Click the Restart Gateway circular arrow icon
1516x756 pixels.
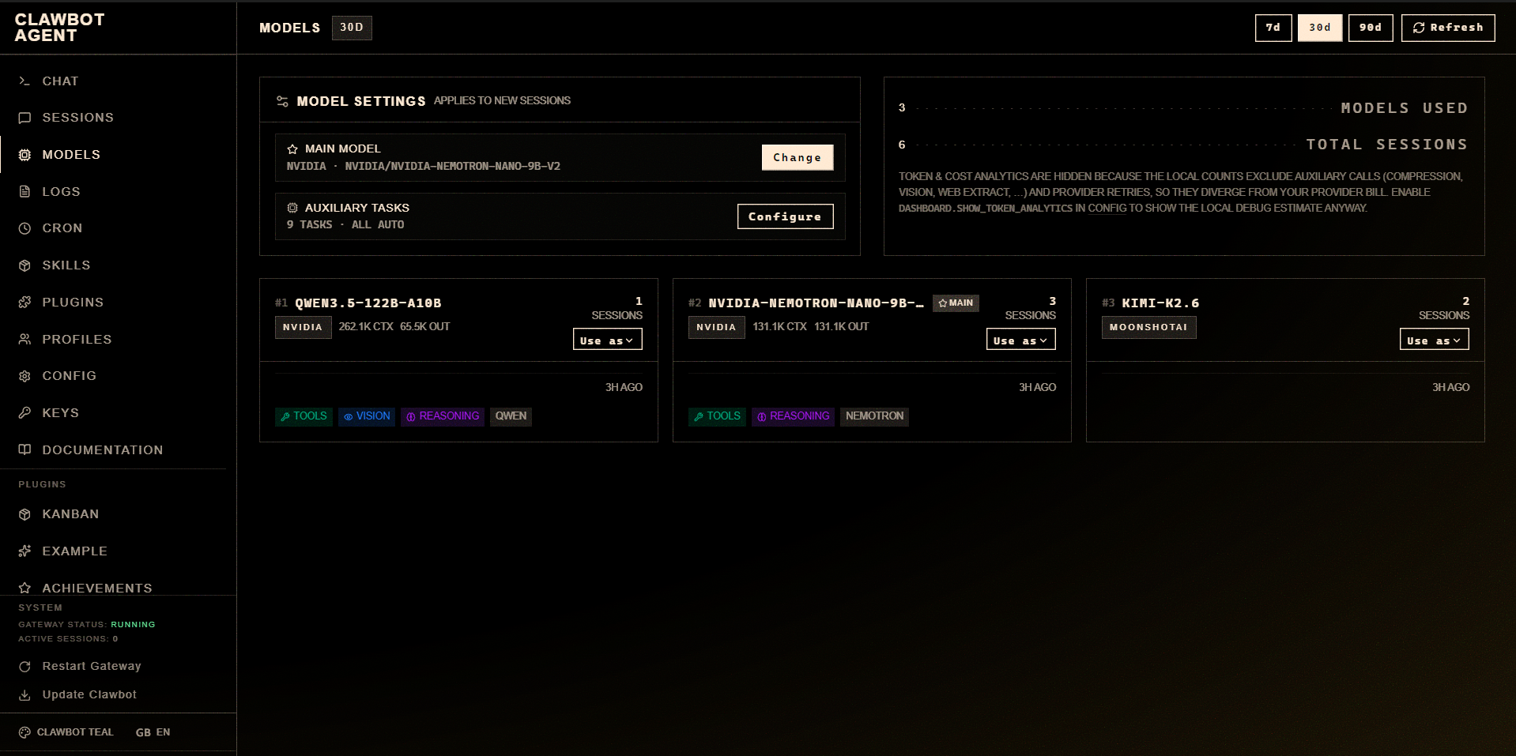tap(25, 667)
